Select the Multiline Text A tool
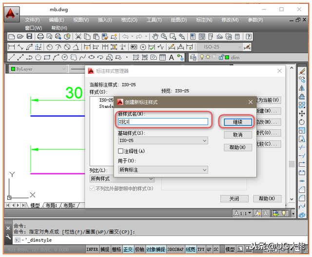Viewport: 312px width, 257px height. 171,57
